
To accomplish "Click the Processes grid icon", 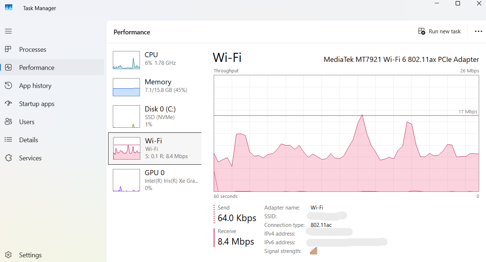I will point(8,50).
